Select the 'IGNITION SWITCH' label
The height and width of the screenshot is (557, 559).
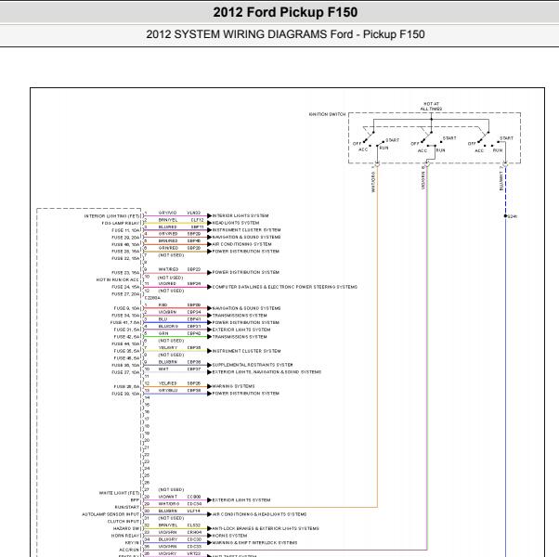click(327, 114)
